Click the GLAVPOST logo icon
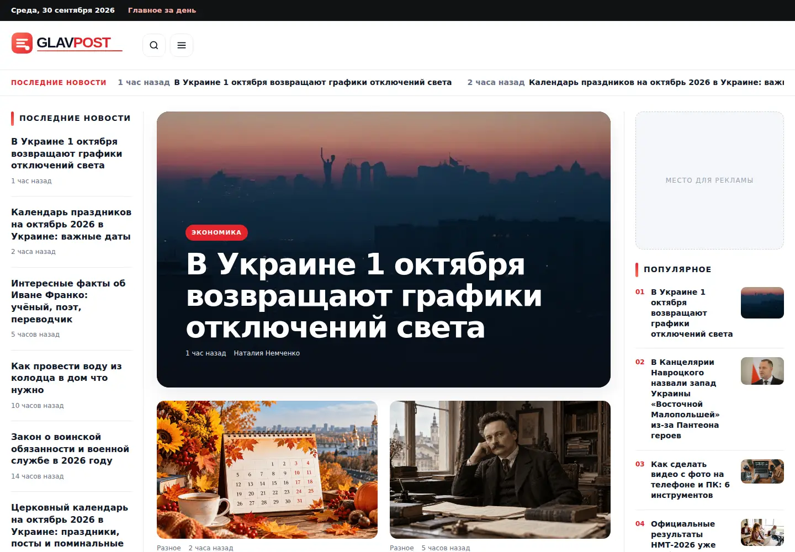795x552 pixels. 22,43
